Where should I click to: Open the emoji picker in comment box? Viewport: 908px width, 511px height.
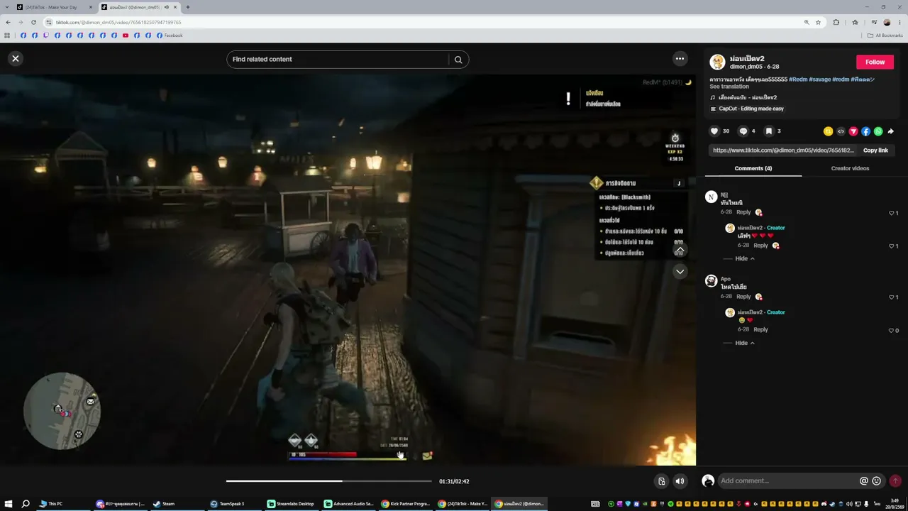[x=877, y=481]
